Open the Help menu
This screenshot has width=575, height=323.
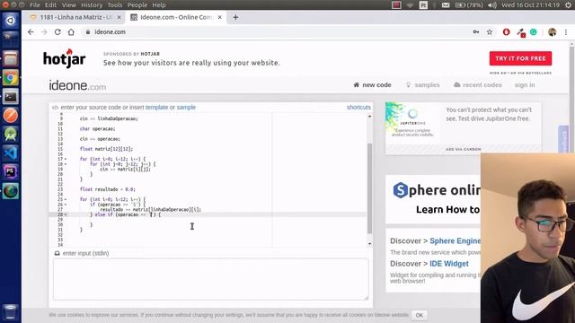click(159, 5)
